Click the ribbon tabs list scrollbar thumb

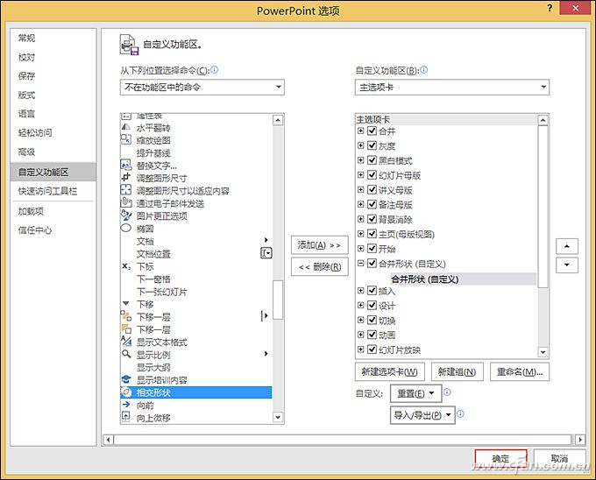coord(543,207)
